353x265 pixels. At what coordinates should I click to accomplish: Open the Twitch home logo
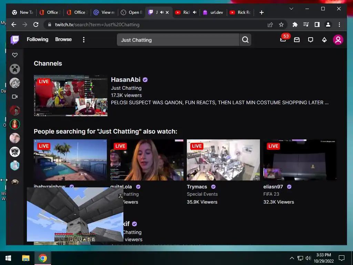(15, 40)
